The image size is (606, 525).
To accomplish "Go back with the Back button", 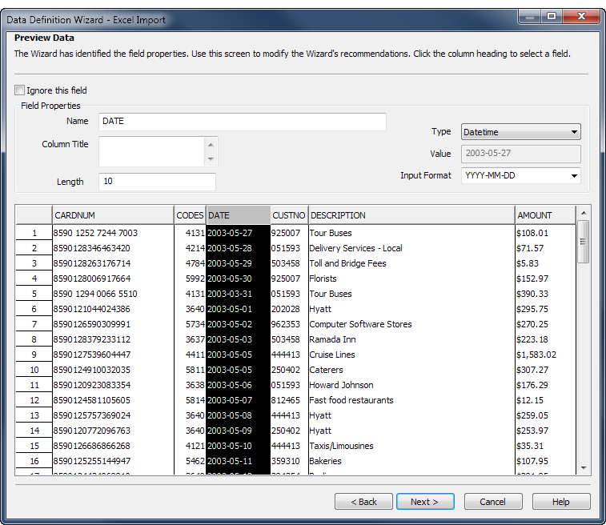I will [363, 502].
